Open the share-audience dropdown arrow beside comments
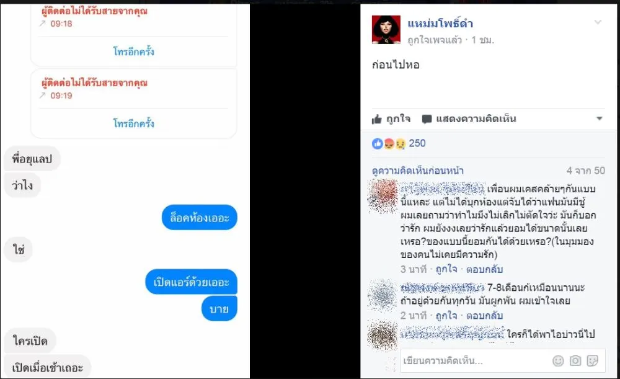Viewport: 620px width, 379px height. click(x=600, y=118)
